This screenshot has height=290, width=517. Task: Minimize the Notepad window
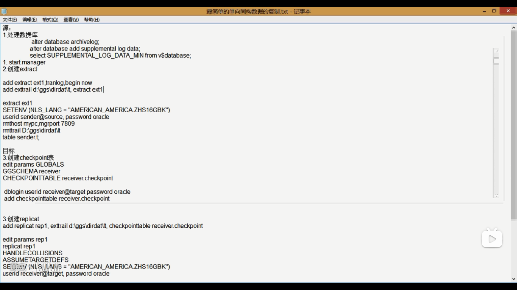pyautogui.click(x=484, y=11)
